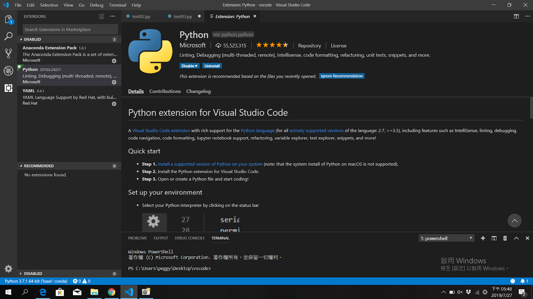Kill the terminal using the trash icon

pyautogui.click(x=505, y=238)
